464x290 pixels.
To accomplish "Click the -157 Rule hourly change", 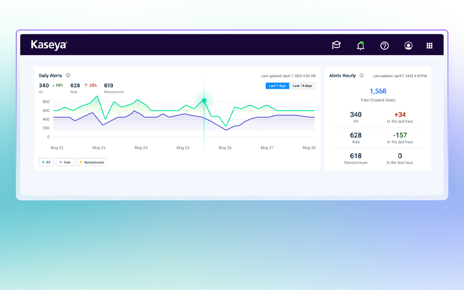I will pos(400,135).
